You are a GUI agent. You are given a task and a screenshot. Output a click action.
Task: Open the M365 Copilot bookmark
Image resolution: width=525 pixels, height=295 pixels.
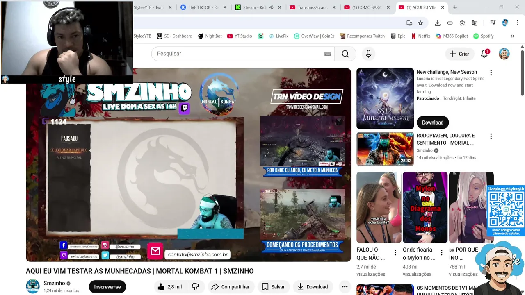[x=452, y=36]
